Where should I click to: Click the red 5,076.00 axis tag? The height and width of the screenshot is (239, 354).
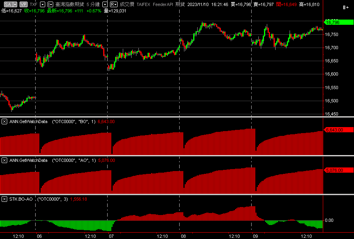pos(339,170)
